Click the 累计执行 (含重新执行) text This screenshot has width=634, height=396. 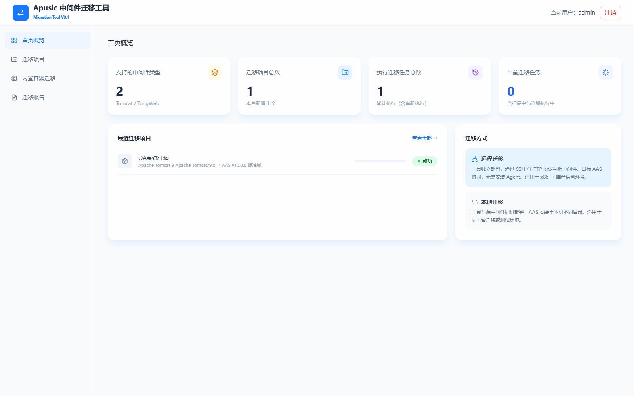tap(402, 103)
